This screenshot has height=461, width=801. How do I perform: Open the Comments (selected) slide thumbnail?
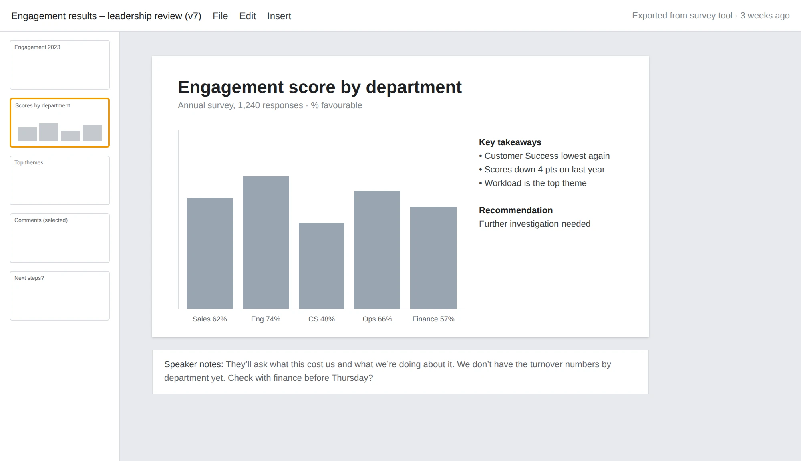60,238
